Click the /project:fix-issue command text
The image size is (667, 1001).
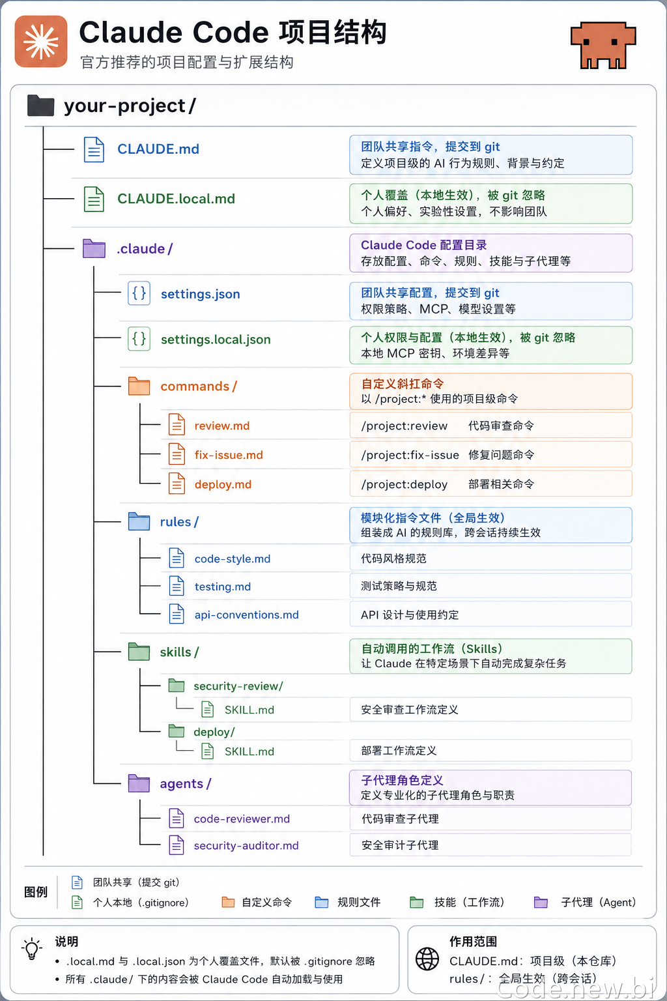pyautogui.click(x=410, y=455)
